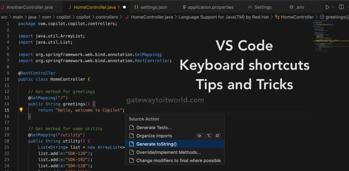Select Change modifiers to final where possible

click(x=178, y=160)
